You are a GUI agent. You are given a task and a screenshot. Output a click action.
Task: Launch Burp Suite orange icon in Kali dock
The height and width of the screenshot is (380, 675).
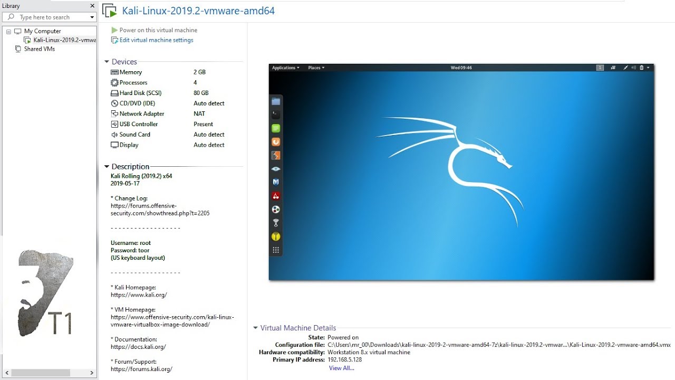(276, 142)
